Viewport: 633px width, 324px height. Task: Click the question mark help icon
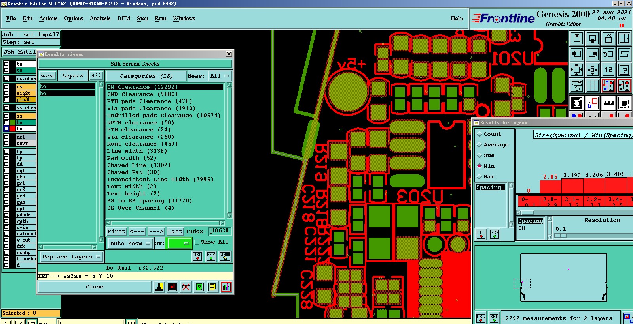tap(624, 70)
